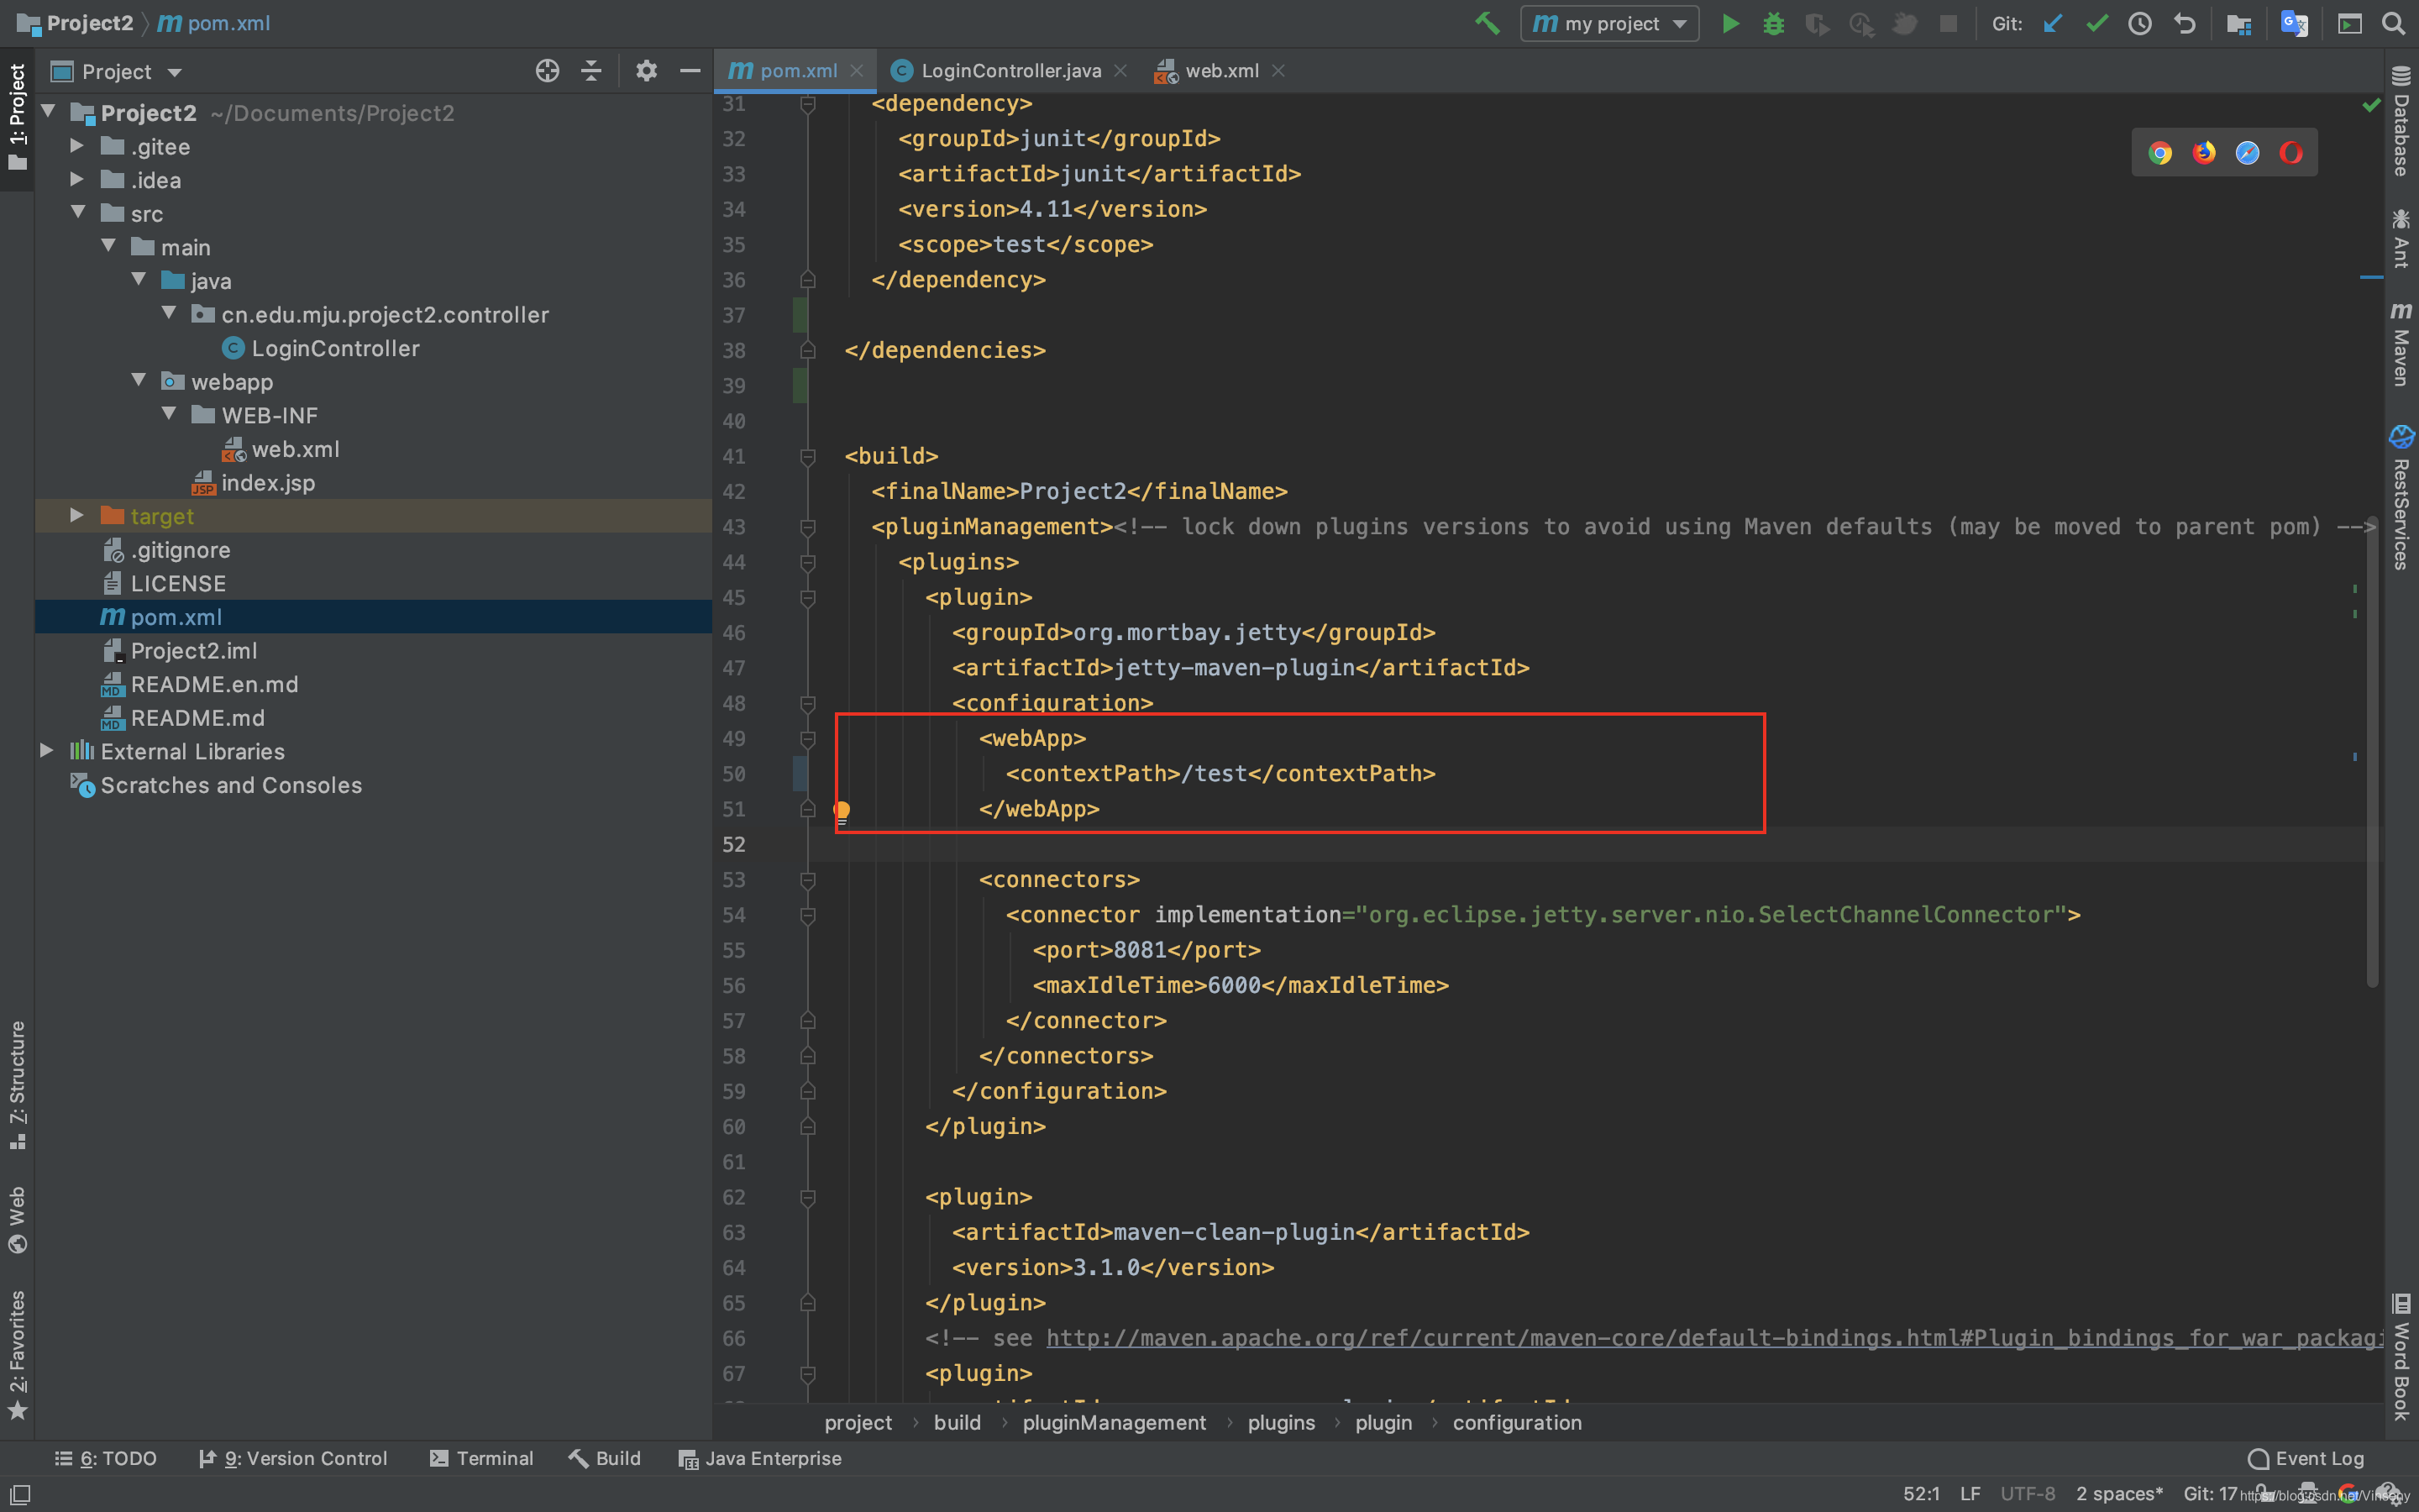Open the Maven side tool window
The image size is (2419, 1512).
click(x=2401, y=344)
